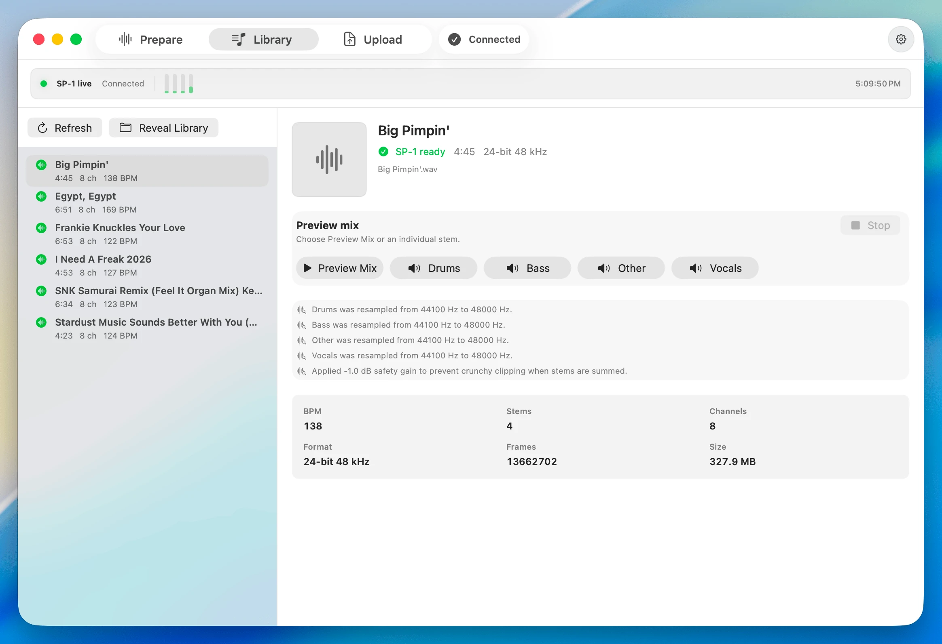This screenshot has height=644, width=942.
Task: Click the Connected status pill
Action: (x=484, y=39)
